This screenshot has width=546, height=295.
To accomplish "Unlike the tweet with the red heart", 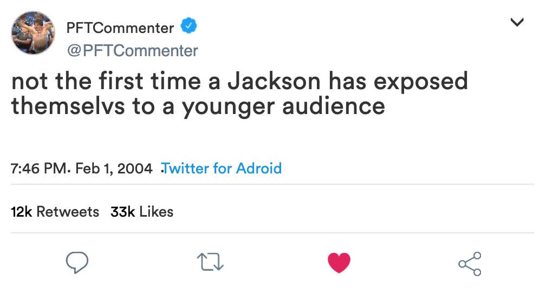I will tap(339, 263).
